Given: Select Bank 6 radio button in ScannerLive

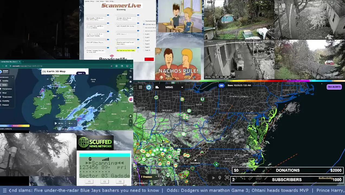Looking at the screenshot, I should tap(144, 37).
